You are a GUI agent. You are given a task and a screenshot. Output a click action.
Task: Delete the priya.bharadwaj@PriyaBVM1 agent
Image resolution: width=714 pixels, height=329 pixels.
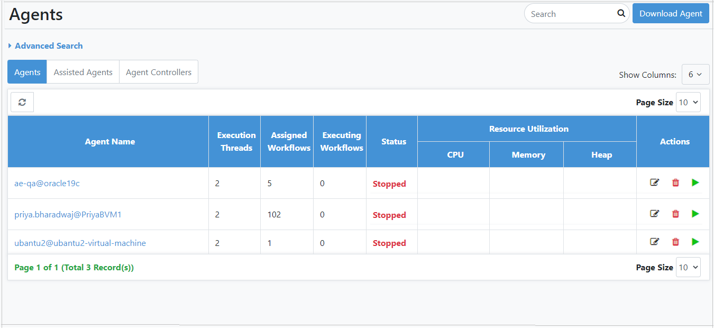pos(675,214)
